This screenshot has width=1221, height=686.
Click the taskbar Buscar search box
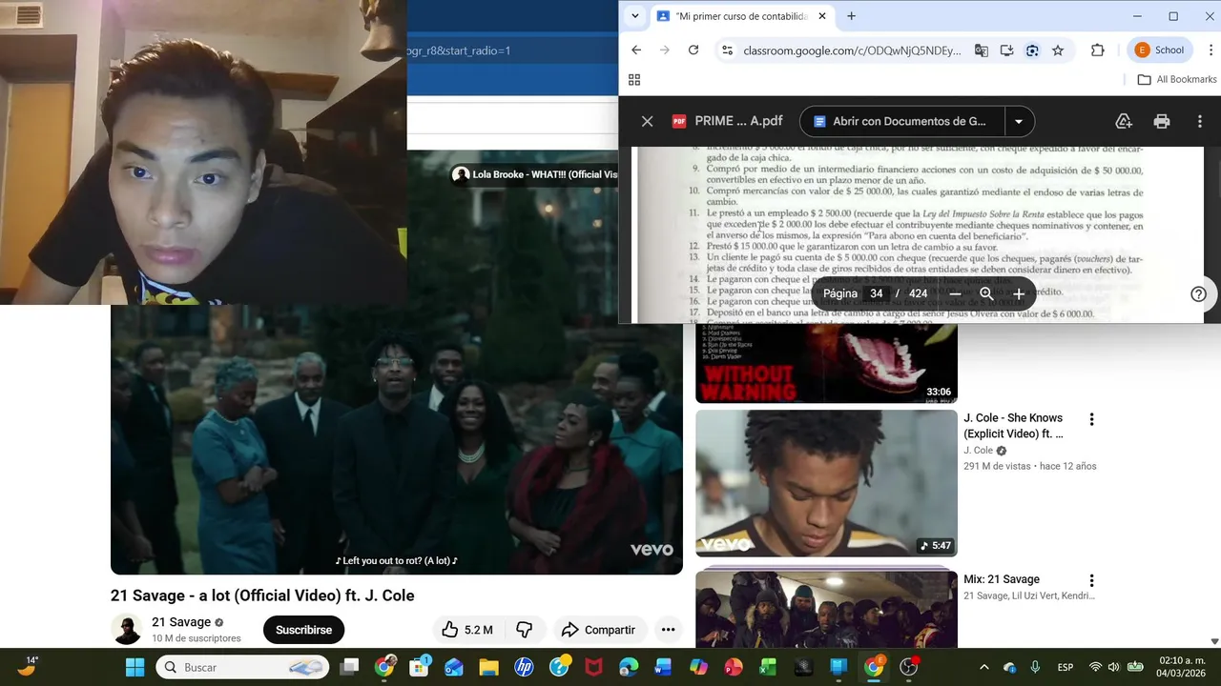click(x=242, y=667)
